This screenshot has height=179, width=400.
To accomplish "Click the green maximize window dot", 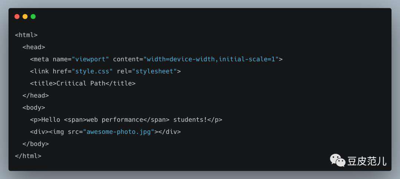I will click(33, 17).
